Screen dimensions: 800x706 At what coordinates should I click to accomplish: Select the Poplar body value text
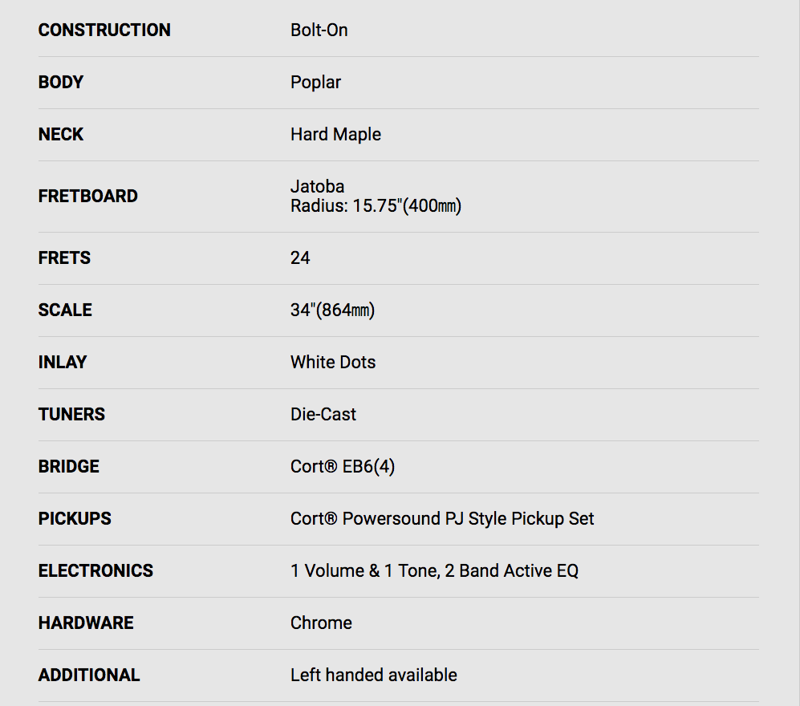[x=315, y=83]
